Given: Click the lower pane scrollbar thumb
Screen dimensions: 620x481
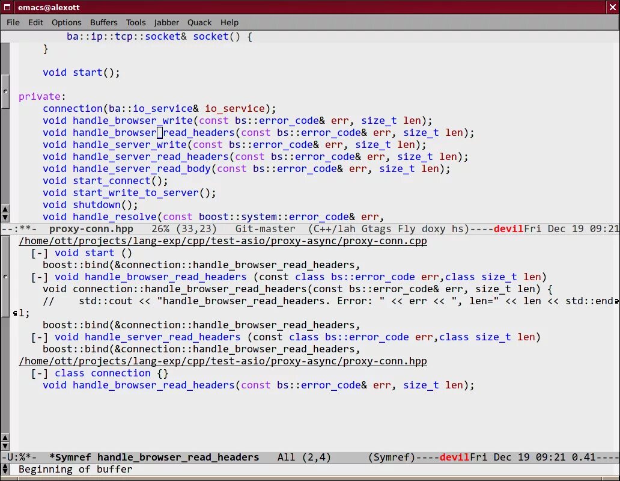Looking at the screenshot, I should tap(5, 277).
